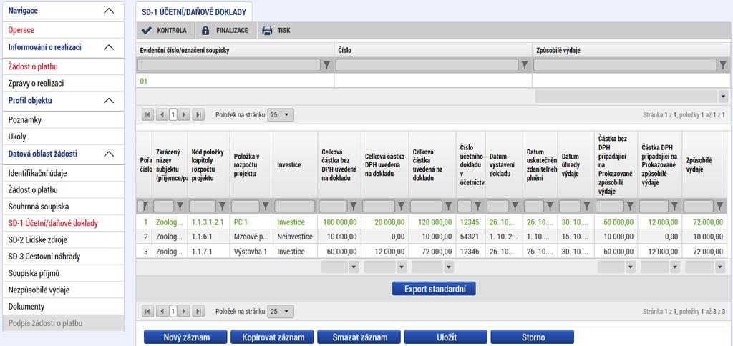Click the Uložit button

click(445, 337)
